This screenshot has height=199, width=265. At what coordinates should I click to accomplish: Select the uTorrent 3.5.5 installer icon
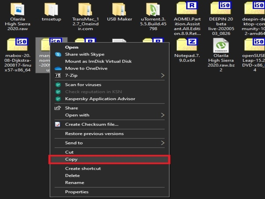(153, 9)
